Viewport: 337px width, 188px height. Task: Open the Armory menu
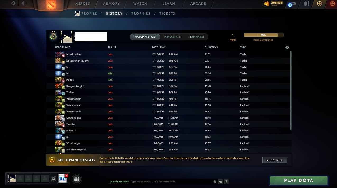(111, 4)
